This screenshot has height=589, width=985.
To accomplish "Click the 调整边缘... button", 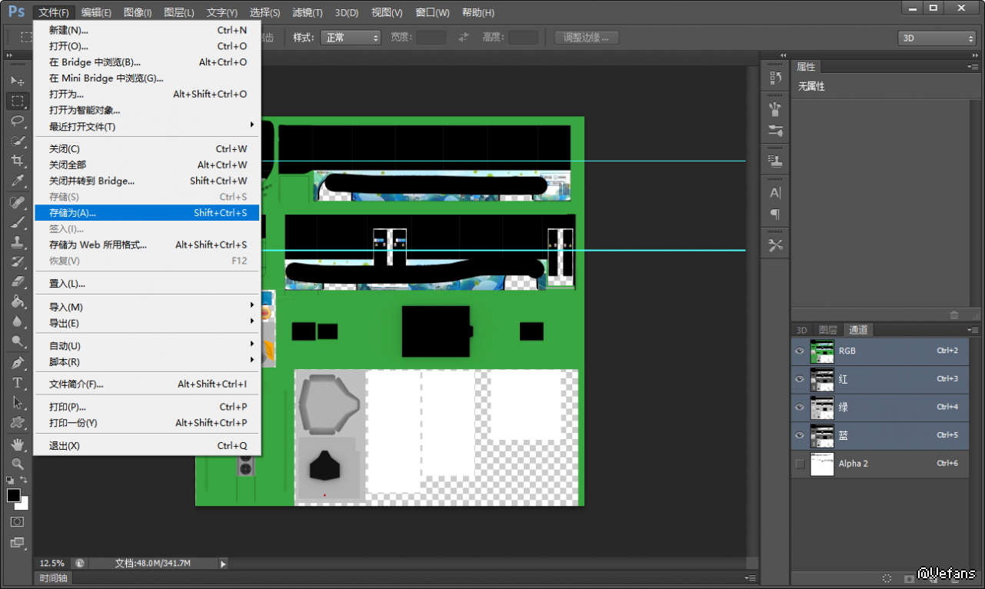I will pyautogui.click(x=586, y=38).
